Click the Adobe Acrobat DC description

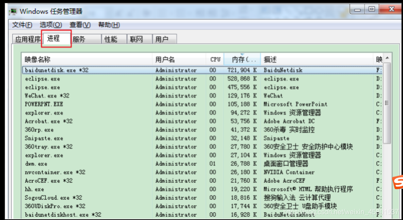click(x=289, y=121)
